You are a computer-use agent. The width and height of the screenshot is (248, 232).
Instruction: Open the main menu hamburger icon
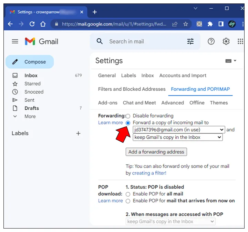(x=15, y=41)
